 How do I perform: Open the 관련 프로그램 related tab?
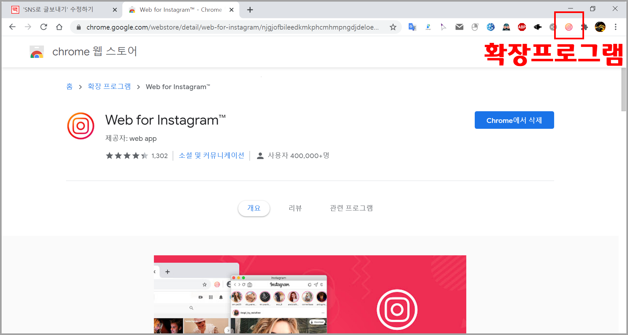click(351, 208)
